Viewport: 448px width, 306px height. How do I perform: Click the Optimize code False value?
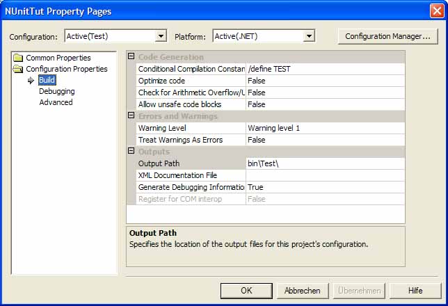pyautogui.click(x=325, y=81)
